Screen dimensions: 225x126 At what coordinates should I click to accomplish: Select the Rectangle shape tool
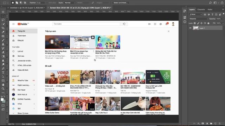3,80
